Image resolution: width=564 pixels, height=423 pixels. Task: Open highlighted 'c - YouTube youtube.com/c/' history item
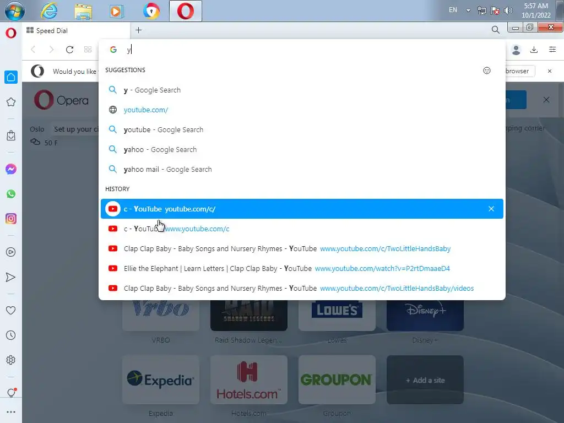(302, 209)
